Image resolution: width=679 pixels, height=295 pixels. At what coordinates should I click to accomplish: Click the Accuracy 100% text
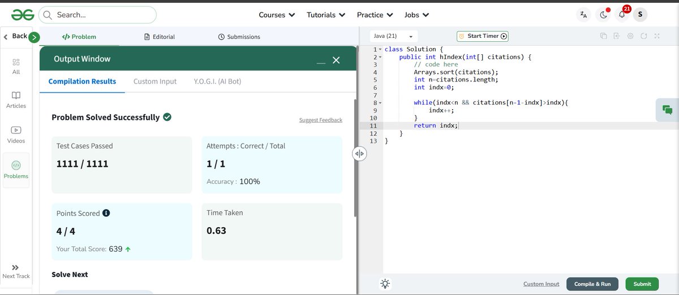point(233,181)
